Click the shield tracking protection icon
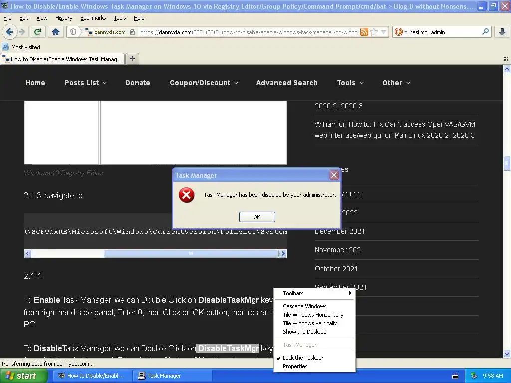Image resolution: width=511 pixels, height=383 pixels. (x=73, y=32)
